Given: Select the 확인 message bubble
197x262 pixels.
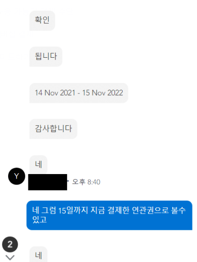Looking at the screenshot, I should [x=42, y=21].
